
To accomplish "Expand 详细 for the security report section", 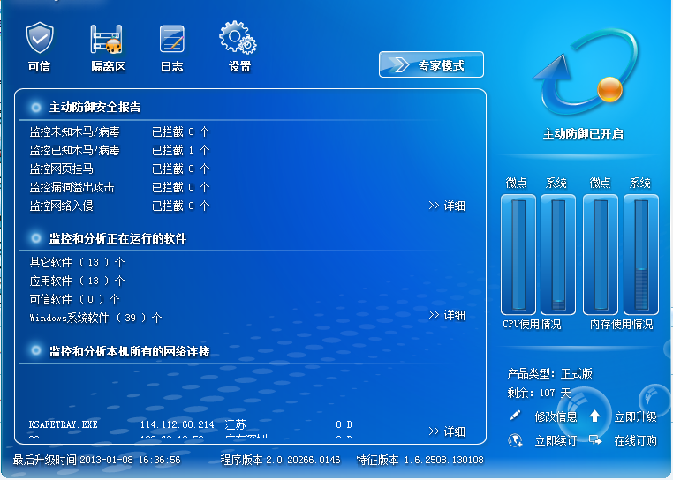I will (447, 206).
